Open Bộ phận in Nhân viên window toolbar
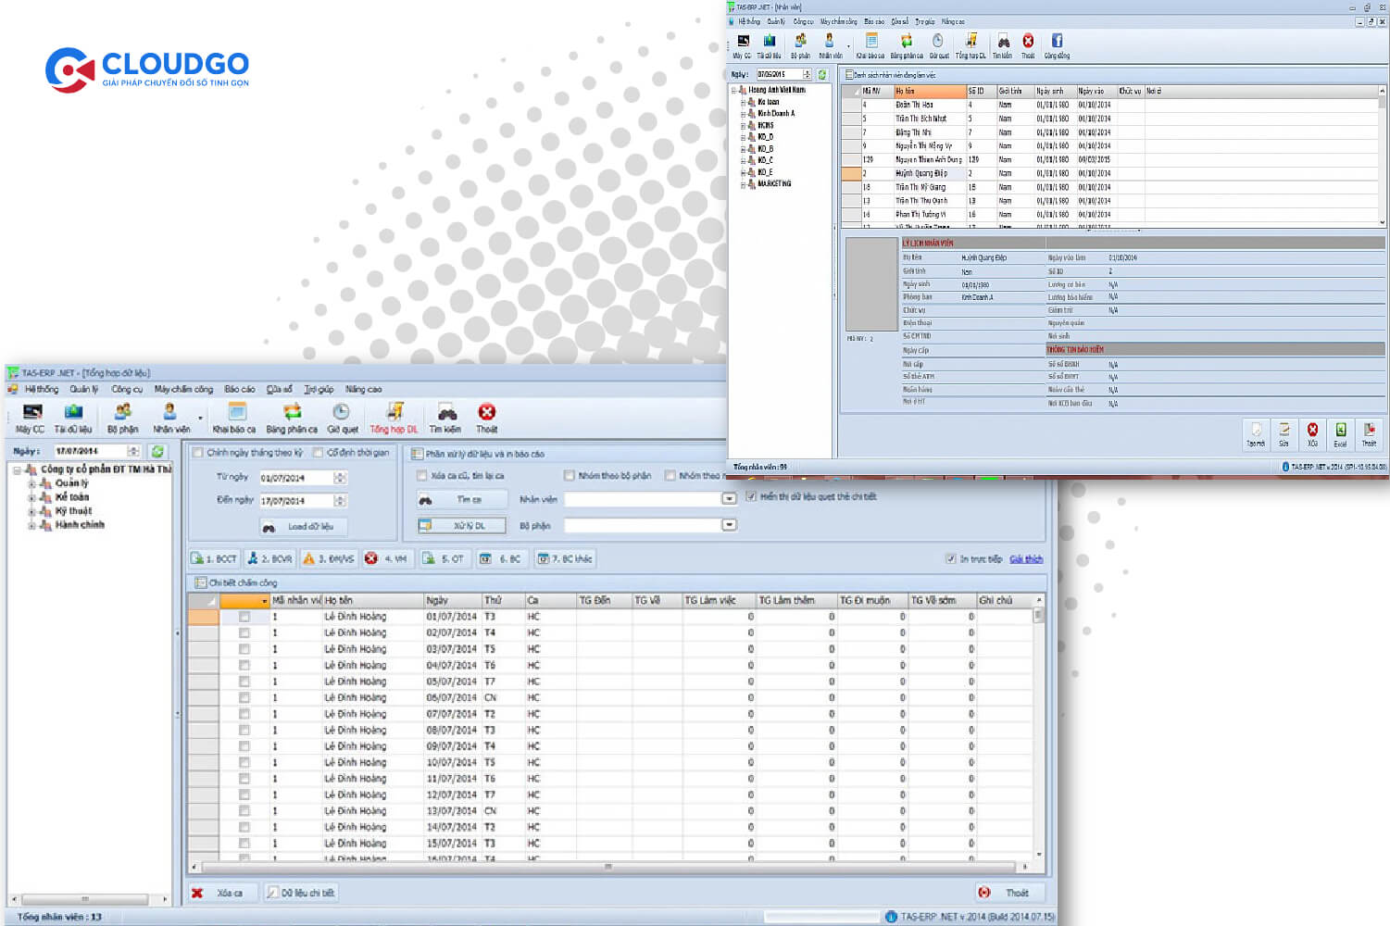1390x926 pixels. point(801,46)
